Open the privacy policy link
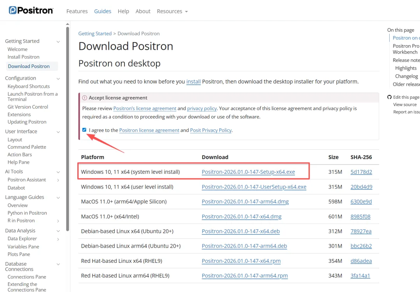The image size is (420, 292). point(202,108)
